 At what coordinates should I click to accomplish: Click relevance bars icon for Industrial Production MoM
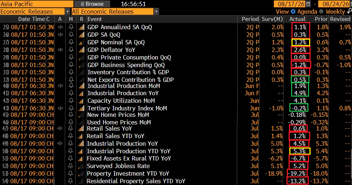point(81,86)
